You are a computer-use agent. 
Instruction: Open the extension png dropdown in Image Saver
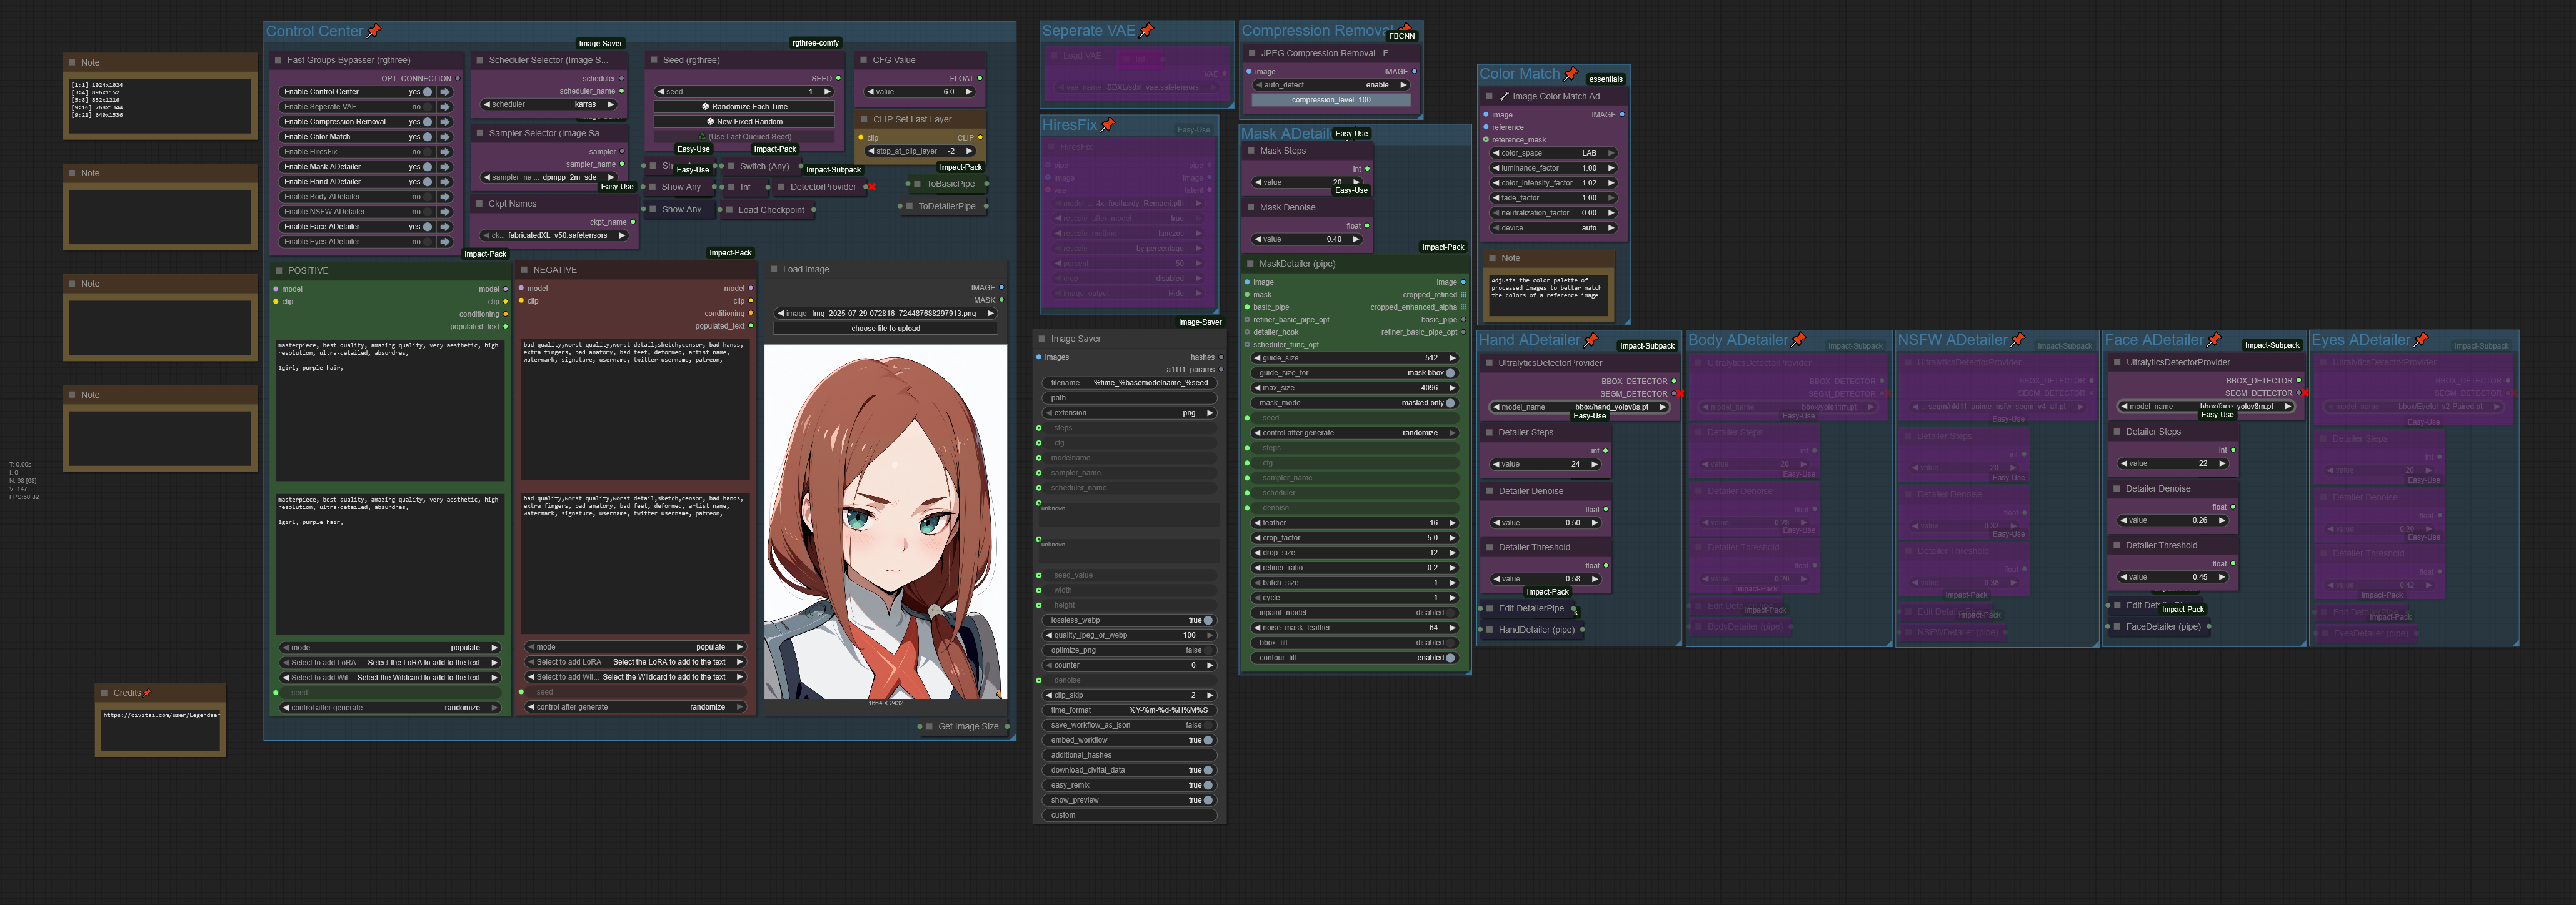click(x=1129, y=413)
